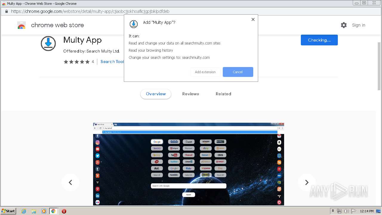Open the Chrome Web Store settings gear

point(344,25)
